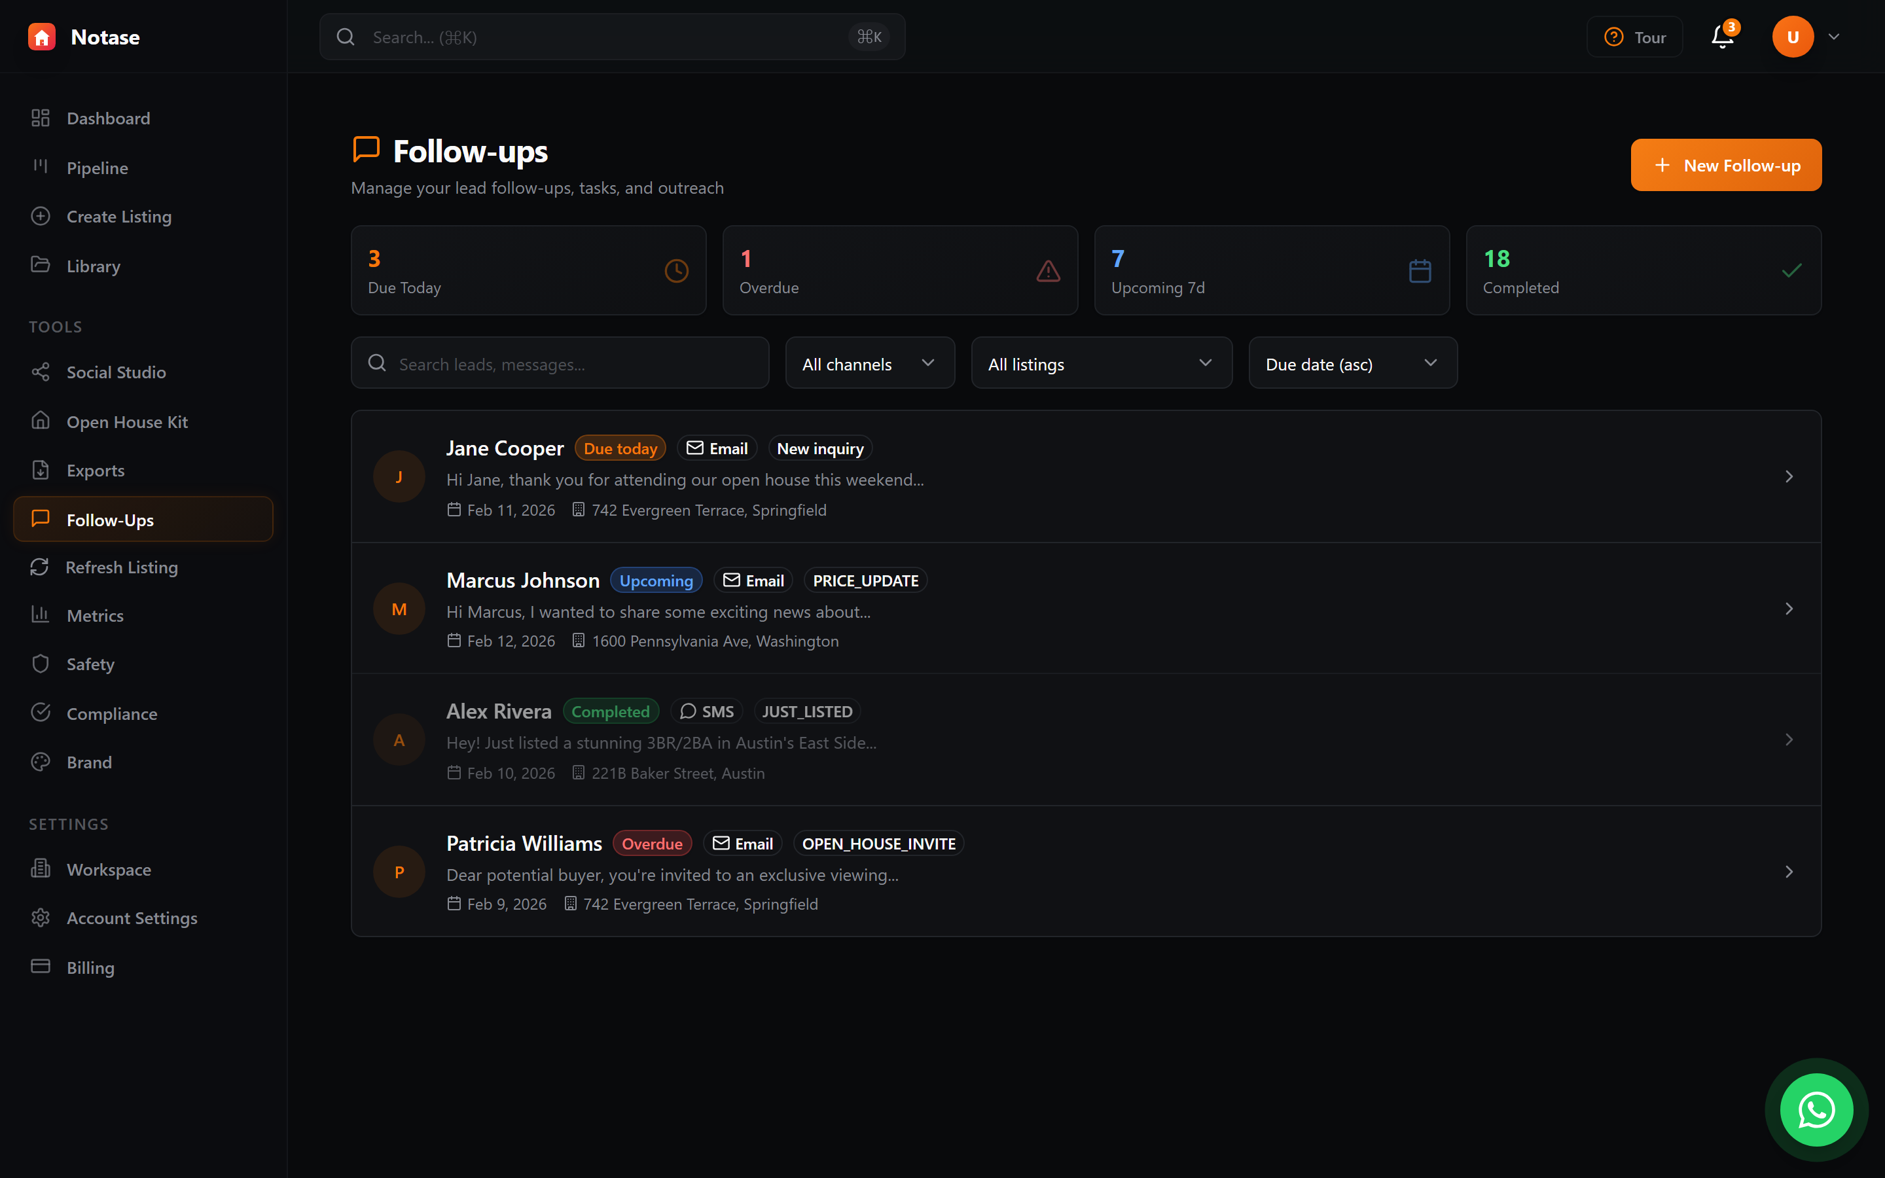Click the New Follow-up button
The height and width of the screenshot is (1178, 1885).
pyautogui.click(x=1725, y=164)
